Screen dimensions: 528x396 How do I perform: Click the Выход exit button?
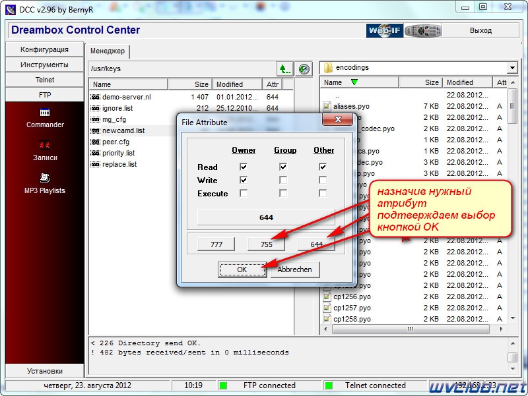click(480, 30)
